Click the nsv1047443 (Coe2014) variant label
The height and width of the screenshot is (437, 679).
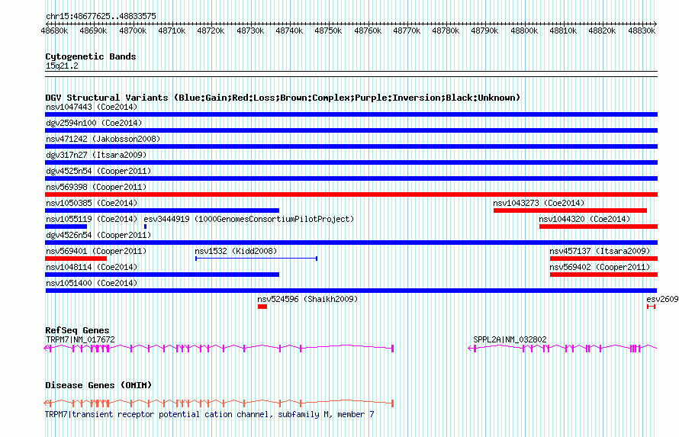point(92,107)
